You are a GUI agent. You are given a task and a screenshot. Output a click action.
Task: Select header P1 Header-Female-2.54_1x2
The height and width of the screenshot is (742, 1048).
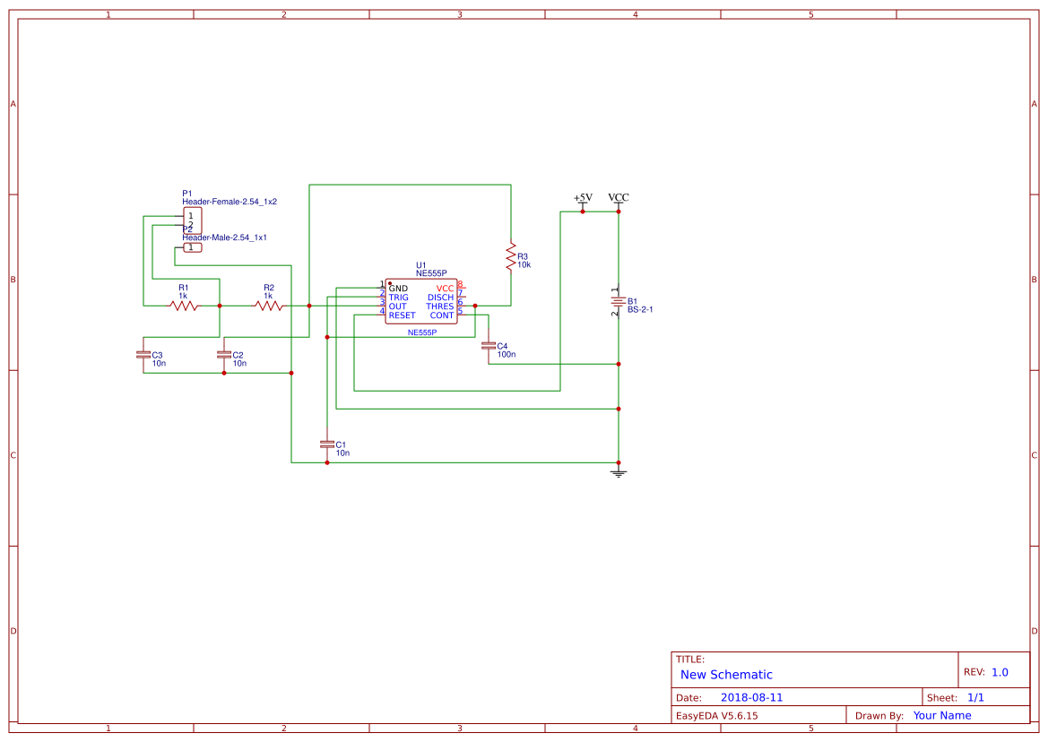[192, 219]
